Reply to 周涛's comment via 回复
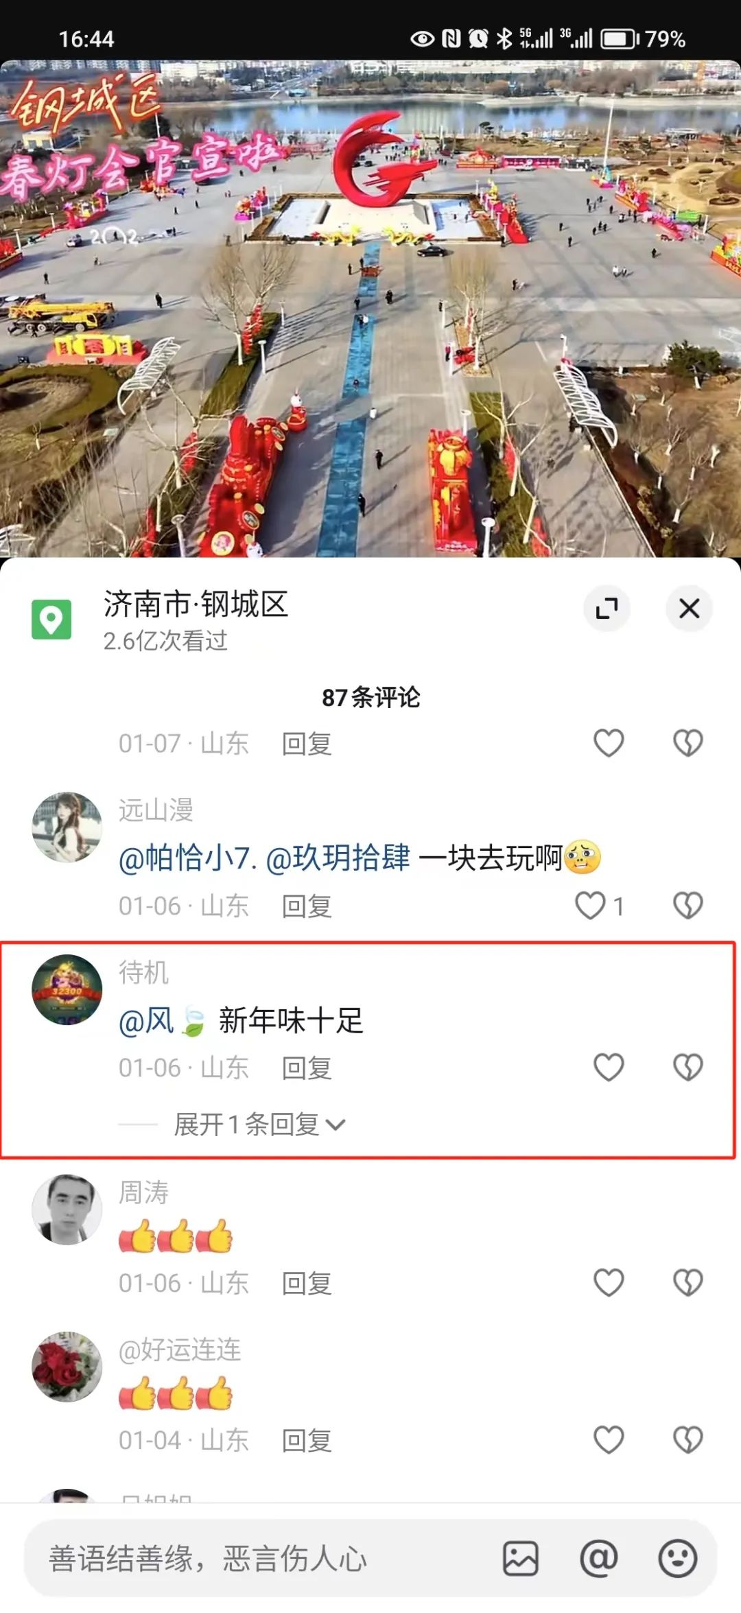Screen dimensions: 741x1613 307,1283
